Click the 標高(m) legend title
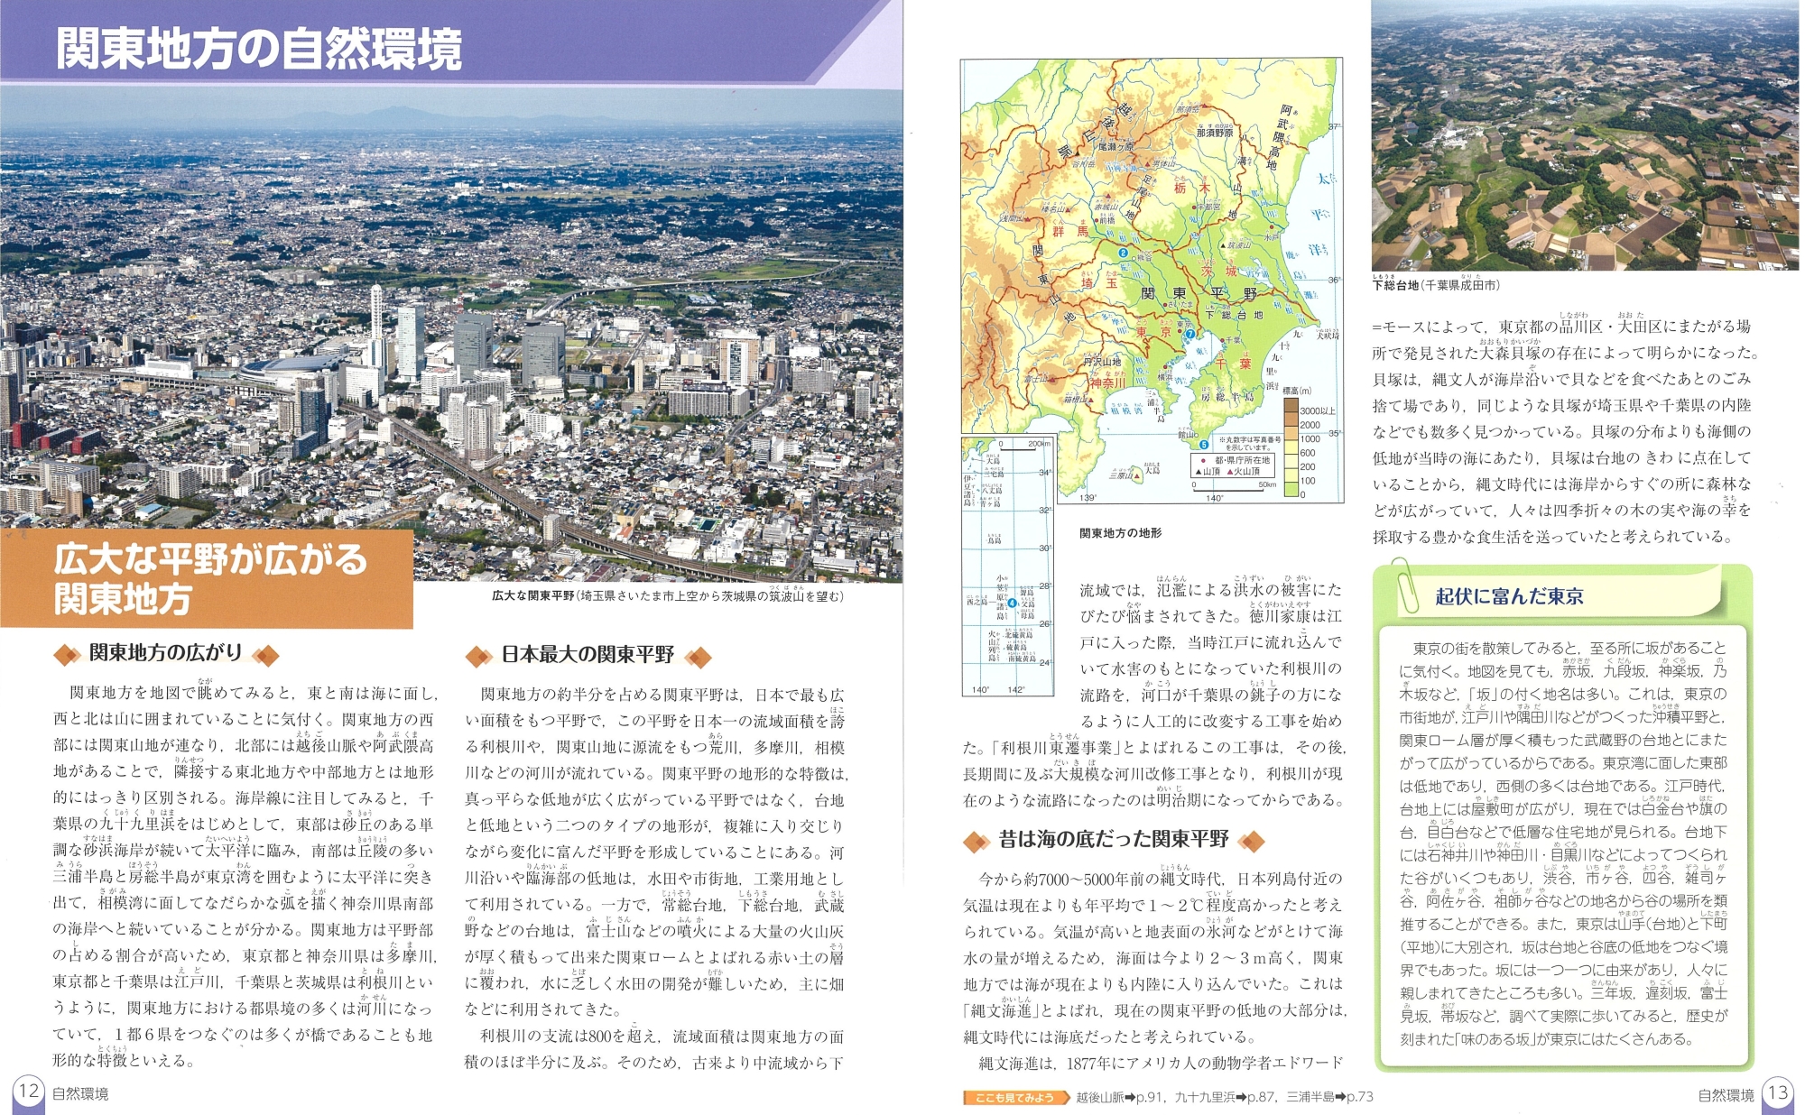The height and width of the screenshot is (1115, 1805). pyautogui.click(x=1296, y=391)
